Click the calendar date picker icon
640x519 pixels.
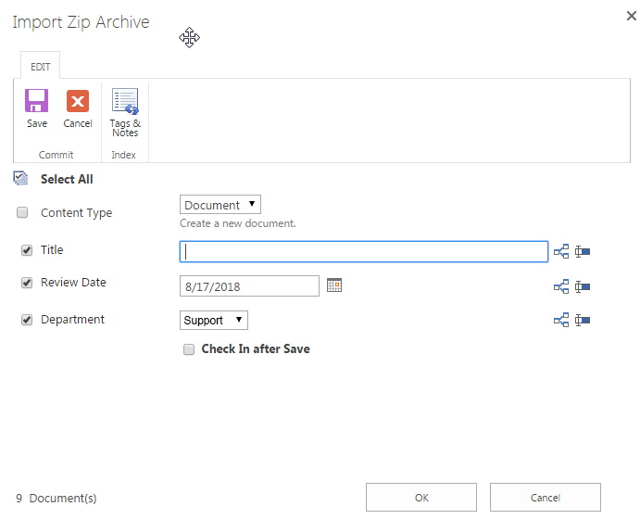coord(334,285)
